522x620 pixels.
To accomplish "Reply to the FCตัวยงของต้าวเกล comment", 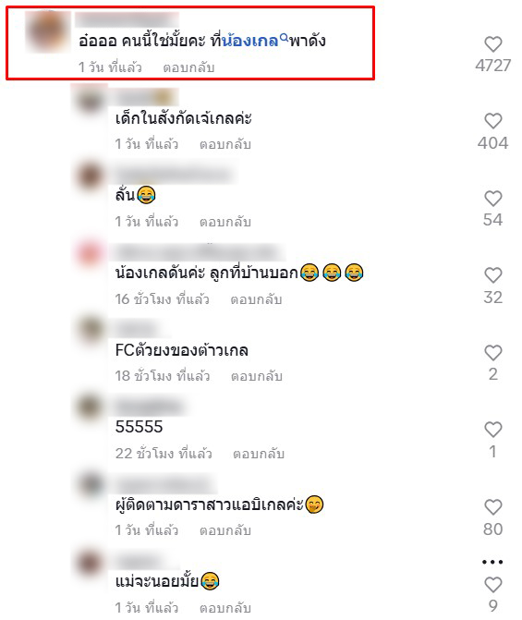I will 257,376.
